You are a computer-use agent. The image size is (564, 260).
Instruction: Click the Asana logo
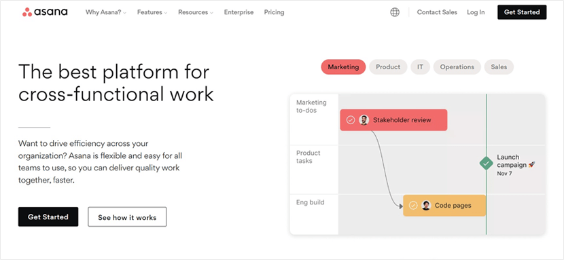(45, 12)
